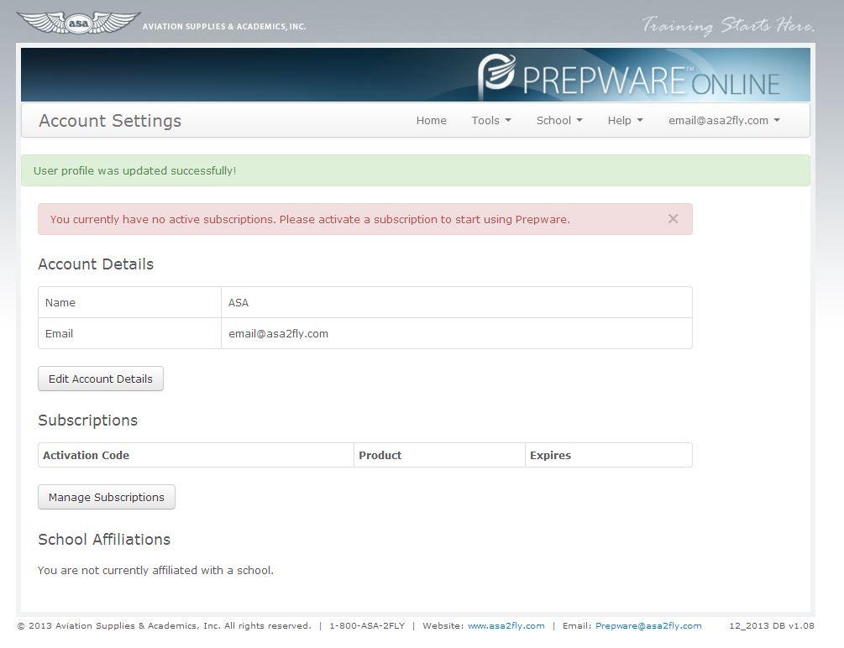Viewport: 844px width, 648px height.
Task: Click the 1-800-ASA-2FLY phone number
Action: pos(367,626)
